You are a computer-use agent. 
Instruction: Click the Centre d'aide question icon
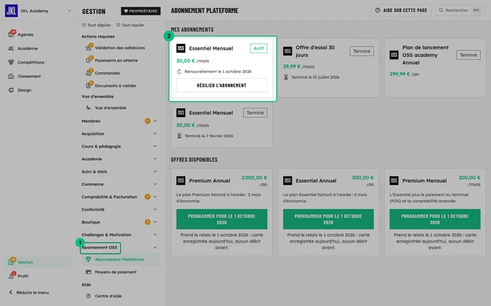click(88, 296)
